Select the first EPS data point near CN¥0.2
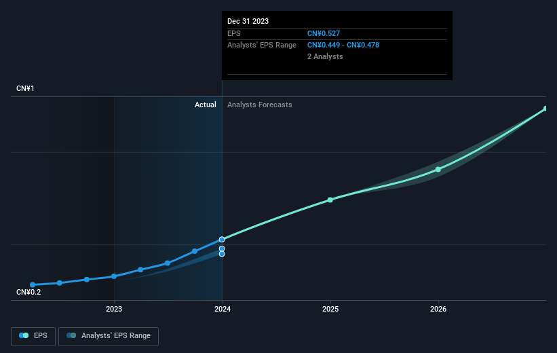This screenshot has height=353, width=557. tap(33, 284)
